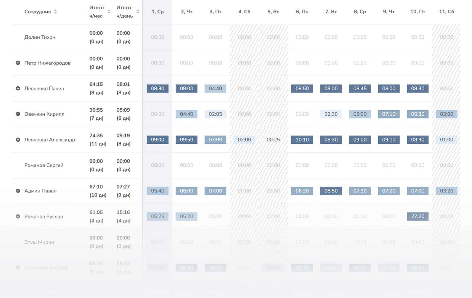Select the 1, Ср day column header
The width and height of the screenshot is (472, 298).
pos(158,12)
